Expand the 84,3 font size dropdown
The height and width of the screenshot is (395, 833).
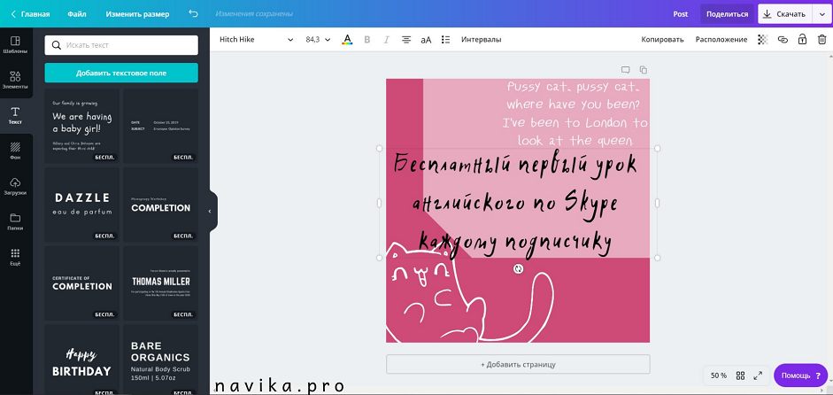click(x=318, y=40)
